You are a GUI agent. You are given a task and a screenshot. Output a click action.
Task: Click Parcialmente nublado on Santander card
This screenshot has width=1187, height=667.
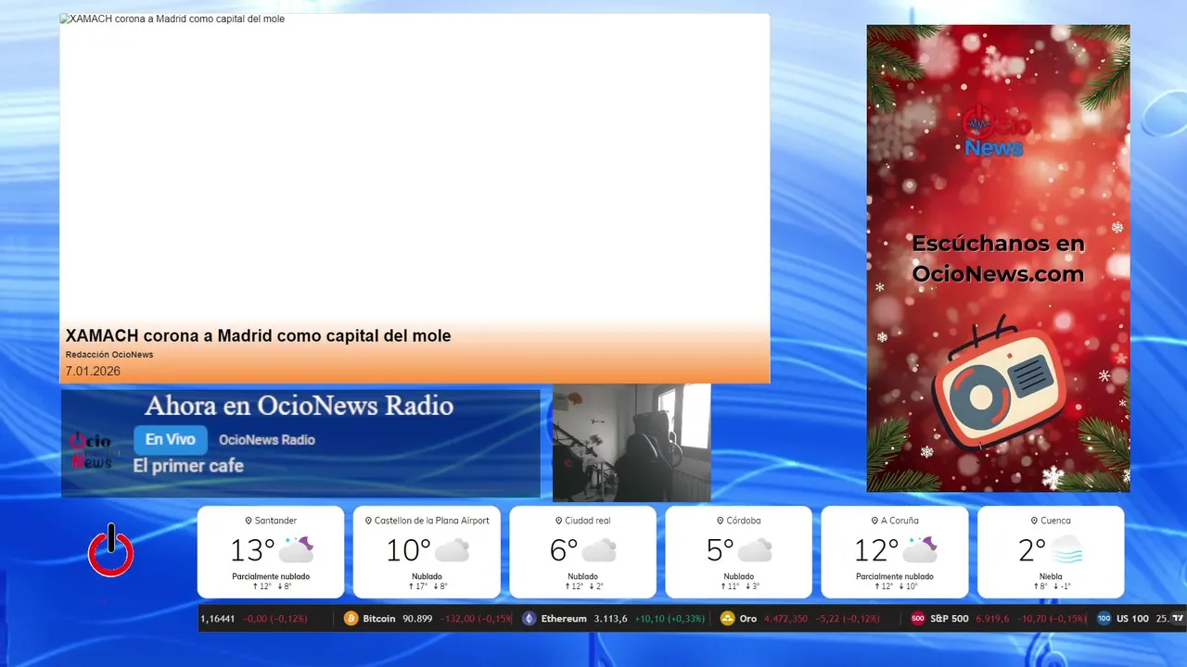(x=271, y=576)
